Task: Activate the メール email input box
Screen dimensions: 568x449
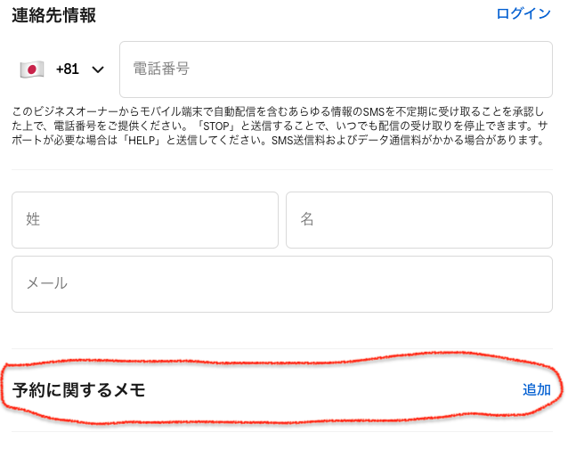Action: pyautogui.click(x=282, y=284)
